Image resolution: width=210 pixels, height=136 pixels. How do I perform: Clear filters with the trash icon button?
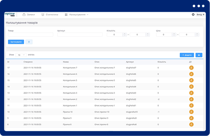[29, 42]
